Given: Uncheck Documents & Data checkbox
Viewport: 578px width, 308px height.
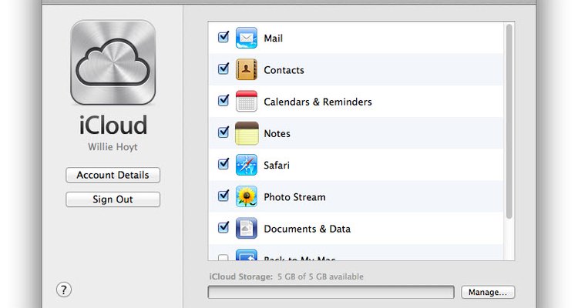Looking at the screenshot, I should pos(223,227).
